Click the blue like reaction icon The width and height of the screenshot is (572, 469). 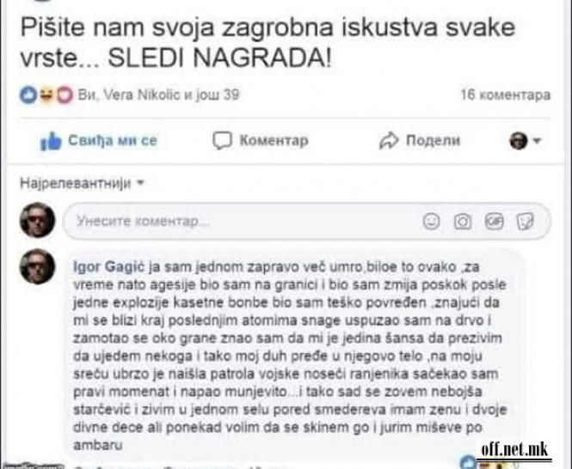coord(28,95)
